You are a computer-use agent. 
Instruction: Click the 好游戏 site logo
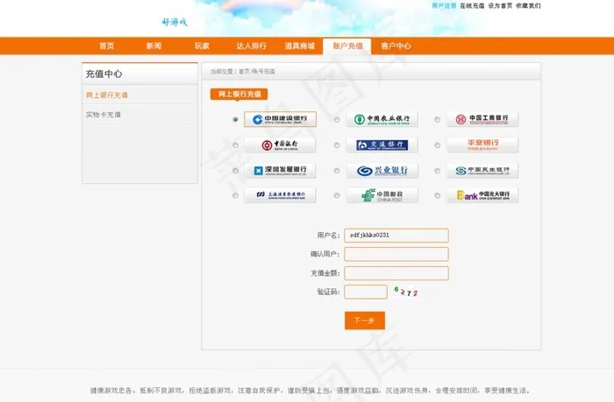(x=175, y=22)
